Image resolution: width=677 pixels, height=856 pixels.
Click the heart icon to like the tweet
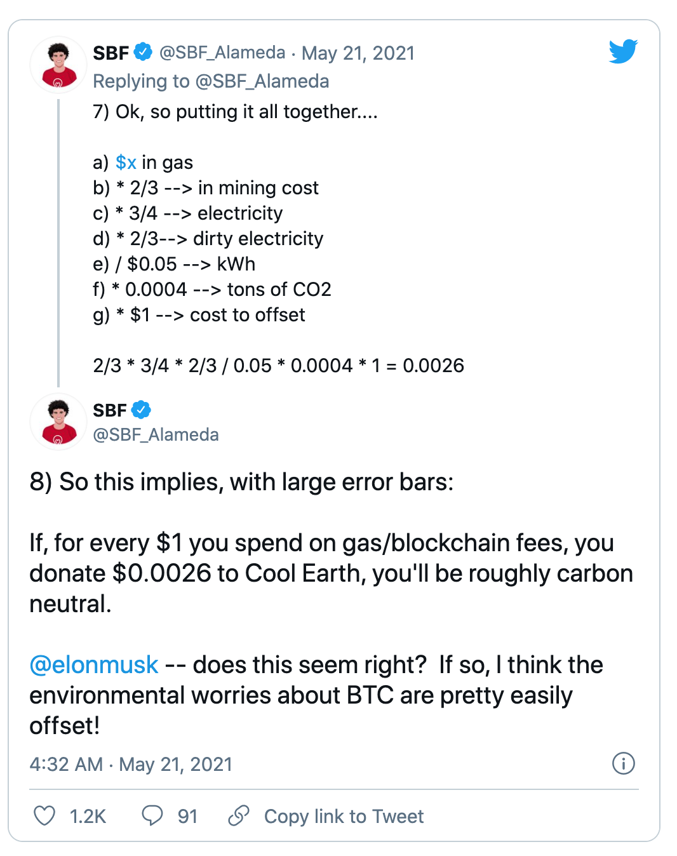[46, 816]
